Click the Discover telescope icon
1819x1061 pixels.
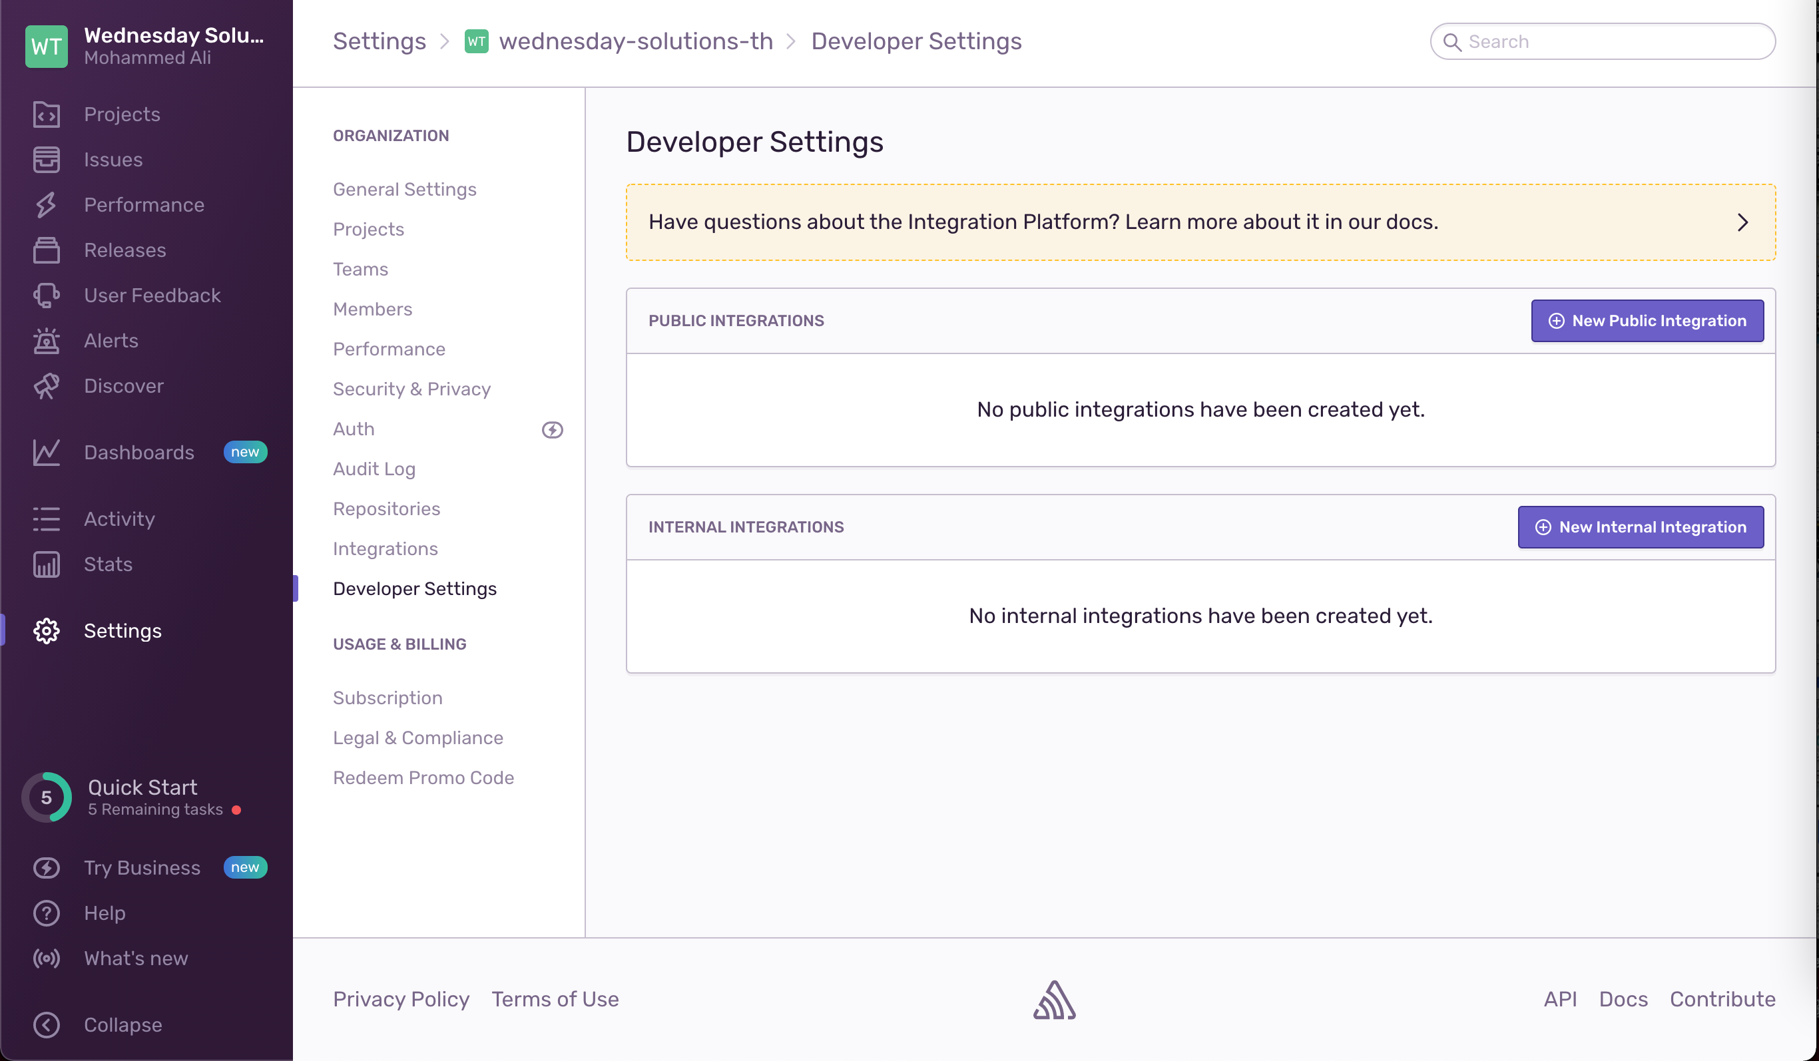(x=46, y=386)
